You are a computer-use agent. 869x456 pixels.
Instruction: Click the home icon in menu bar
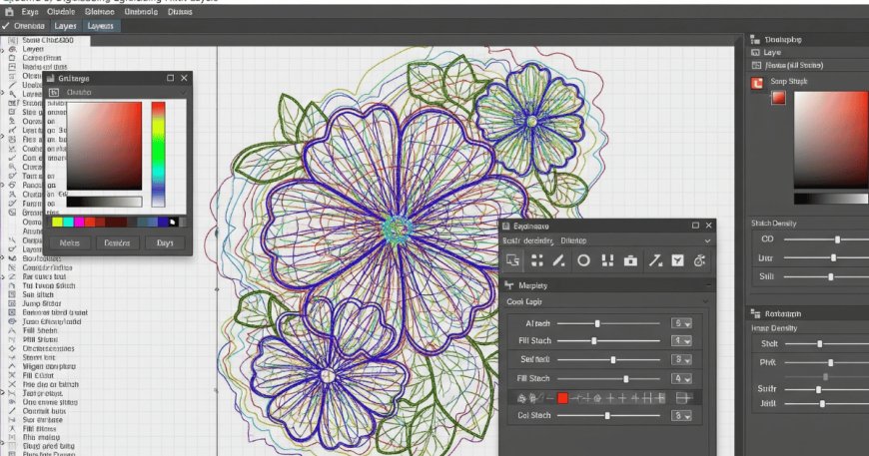pos(9,12)
